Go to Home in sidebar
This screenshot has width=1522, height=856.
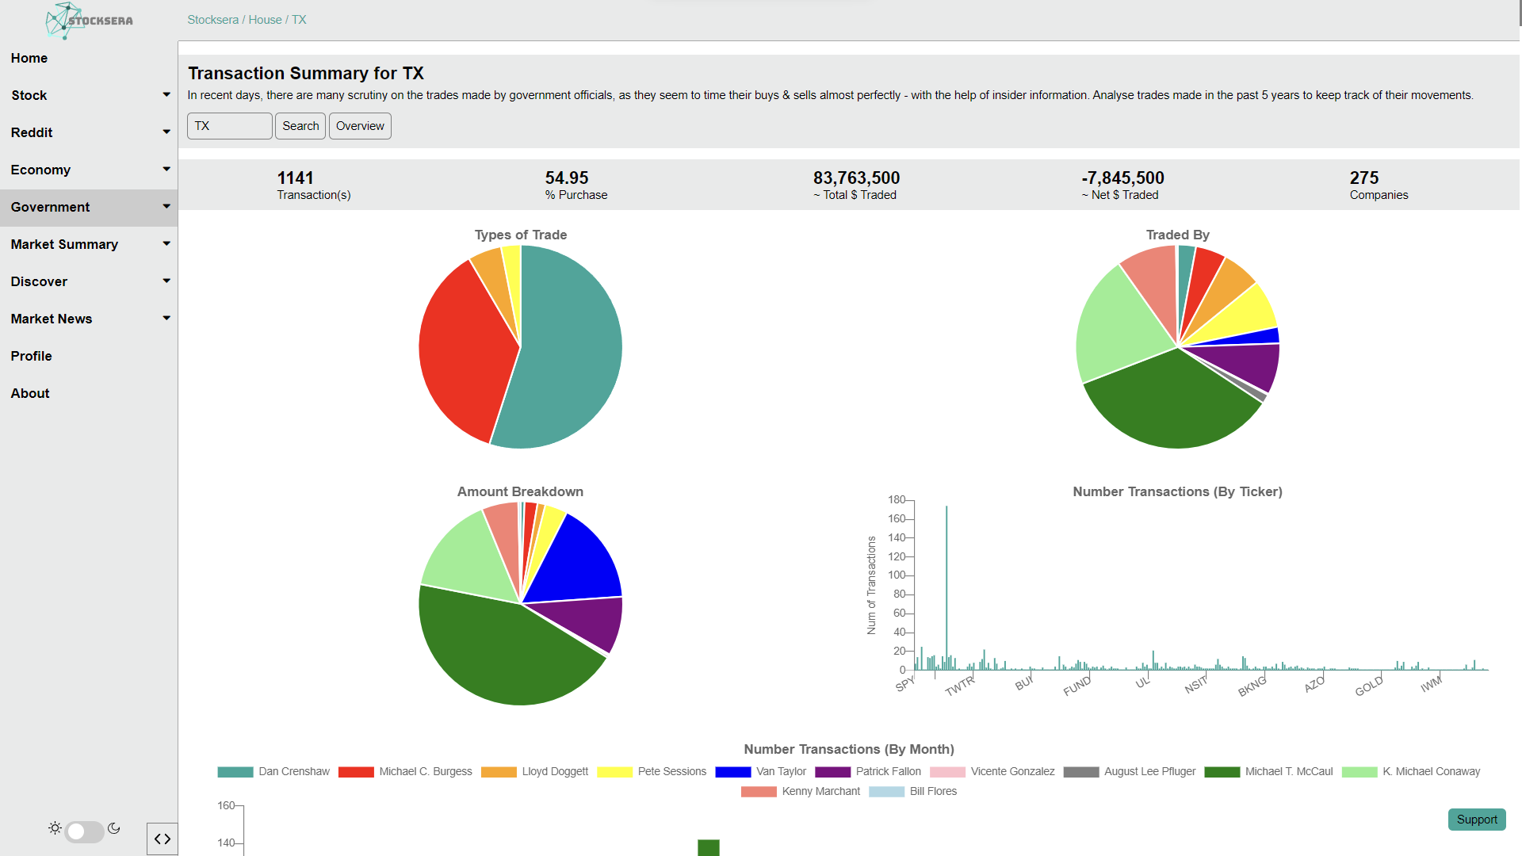pos(29,58)
